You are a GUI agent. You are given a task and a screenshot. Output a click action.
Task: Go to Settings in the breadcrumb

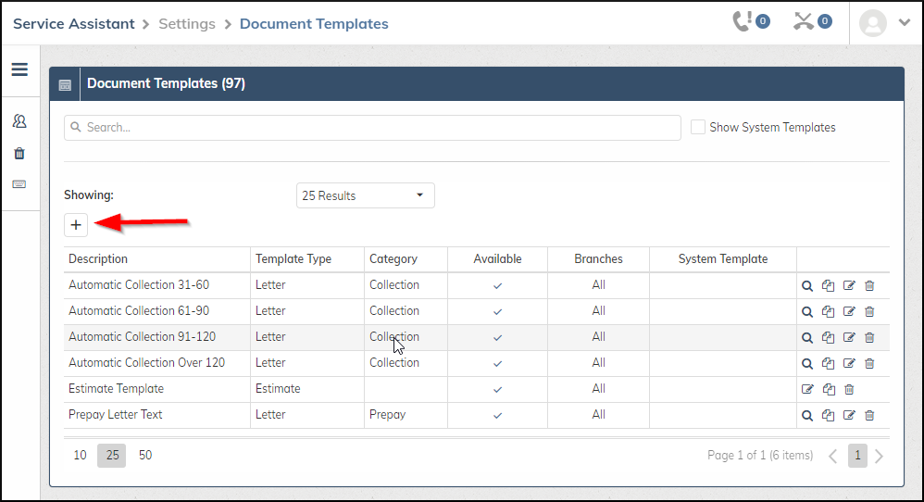coord(186,23)
